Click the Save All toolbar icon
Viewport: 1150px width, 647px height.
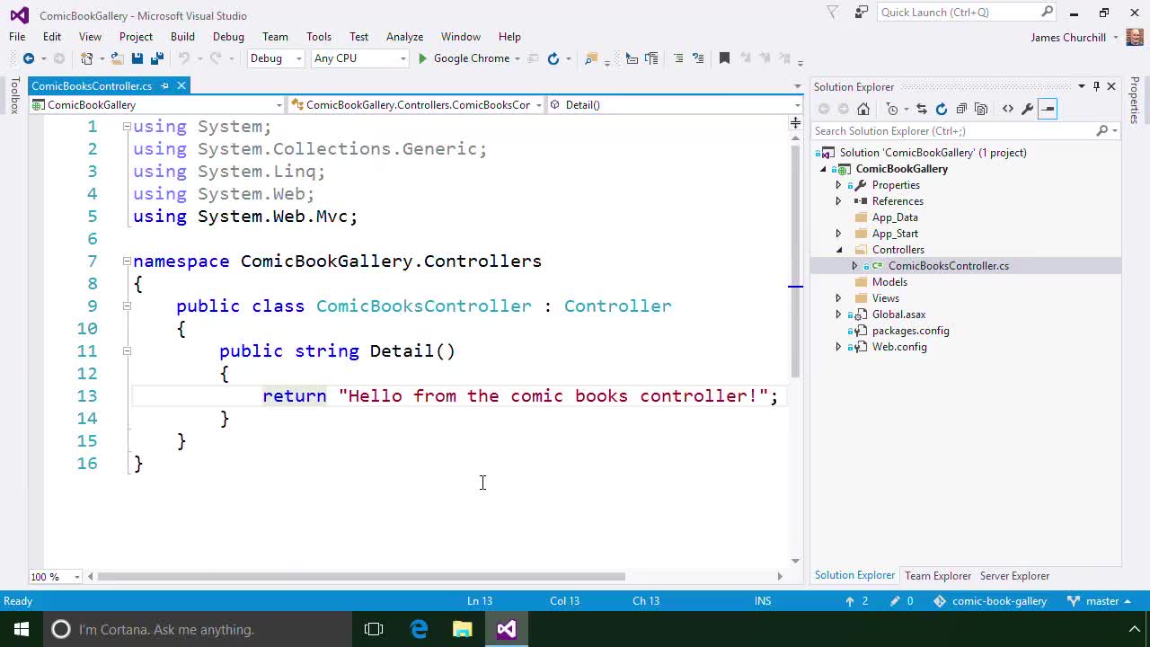click(x=156, y=58)
